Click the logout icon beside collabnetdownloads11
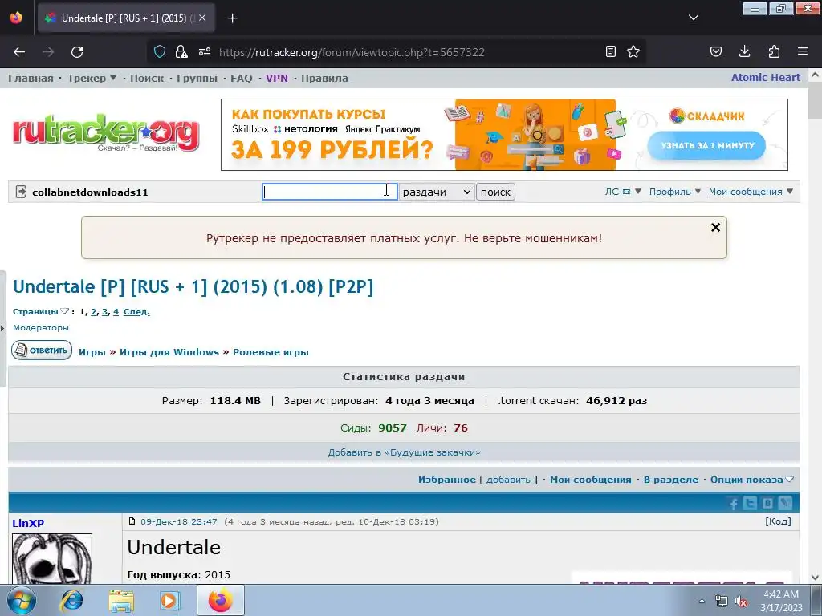Viewport: 822px width, 616px height. pos(20,192)
